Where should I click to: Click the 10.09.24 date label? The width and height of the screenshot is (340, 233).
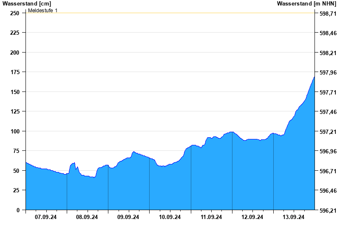(x=170, y=217)
